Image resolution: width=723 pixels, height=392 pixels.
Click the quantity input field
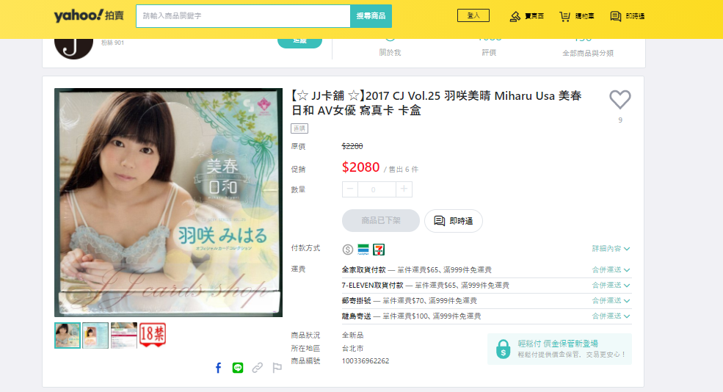tap(377, 189)
